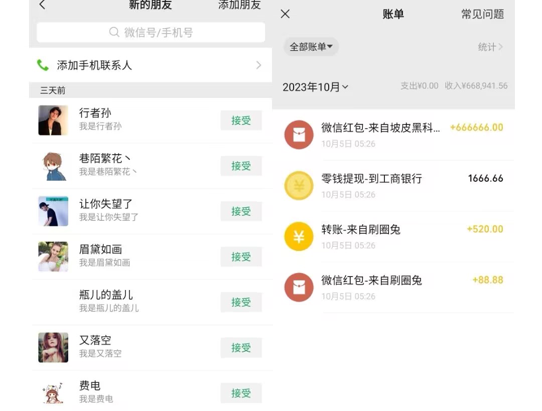The height and width of the screenshot is (411, 542).
Task: Click the X to close the 账单 page
Action: point(285,14)
